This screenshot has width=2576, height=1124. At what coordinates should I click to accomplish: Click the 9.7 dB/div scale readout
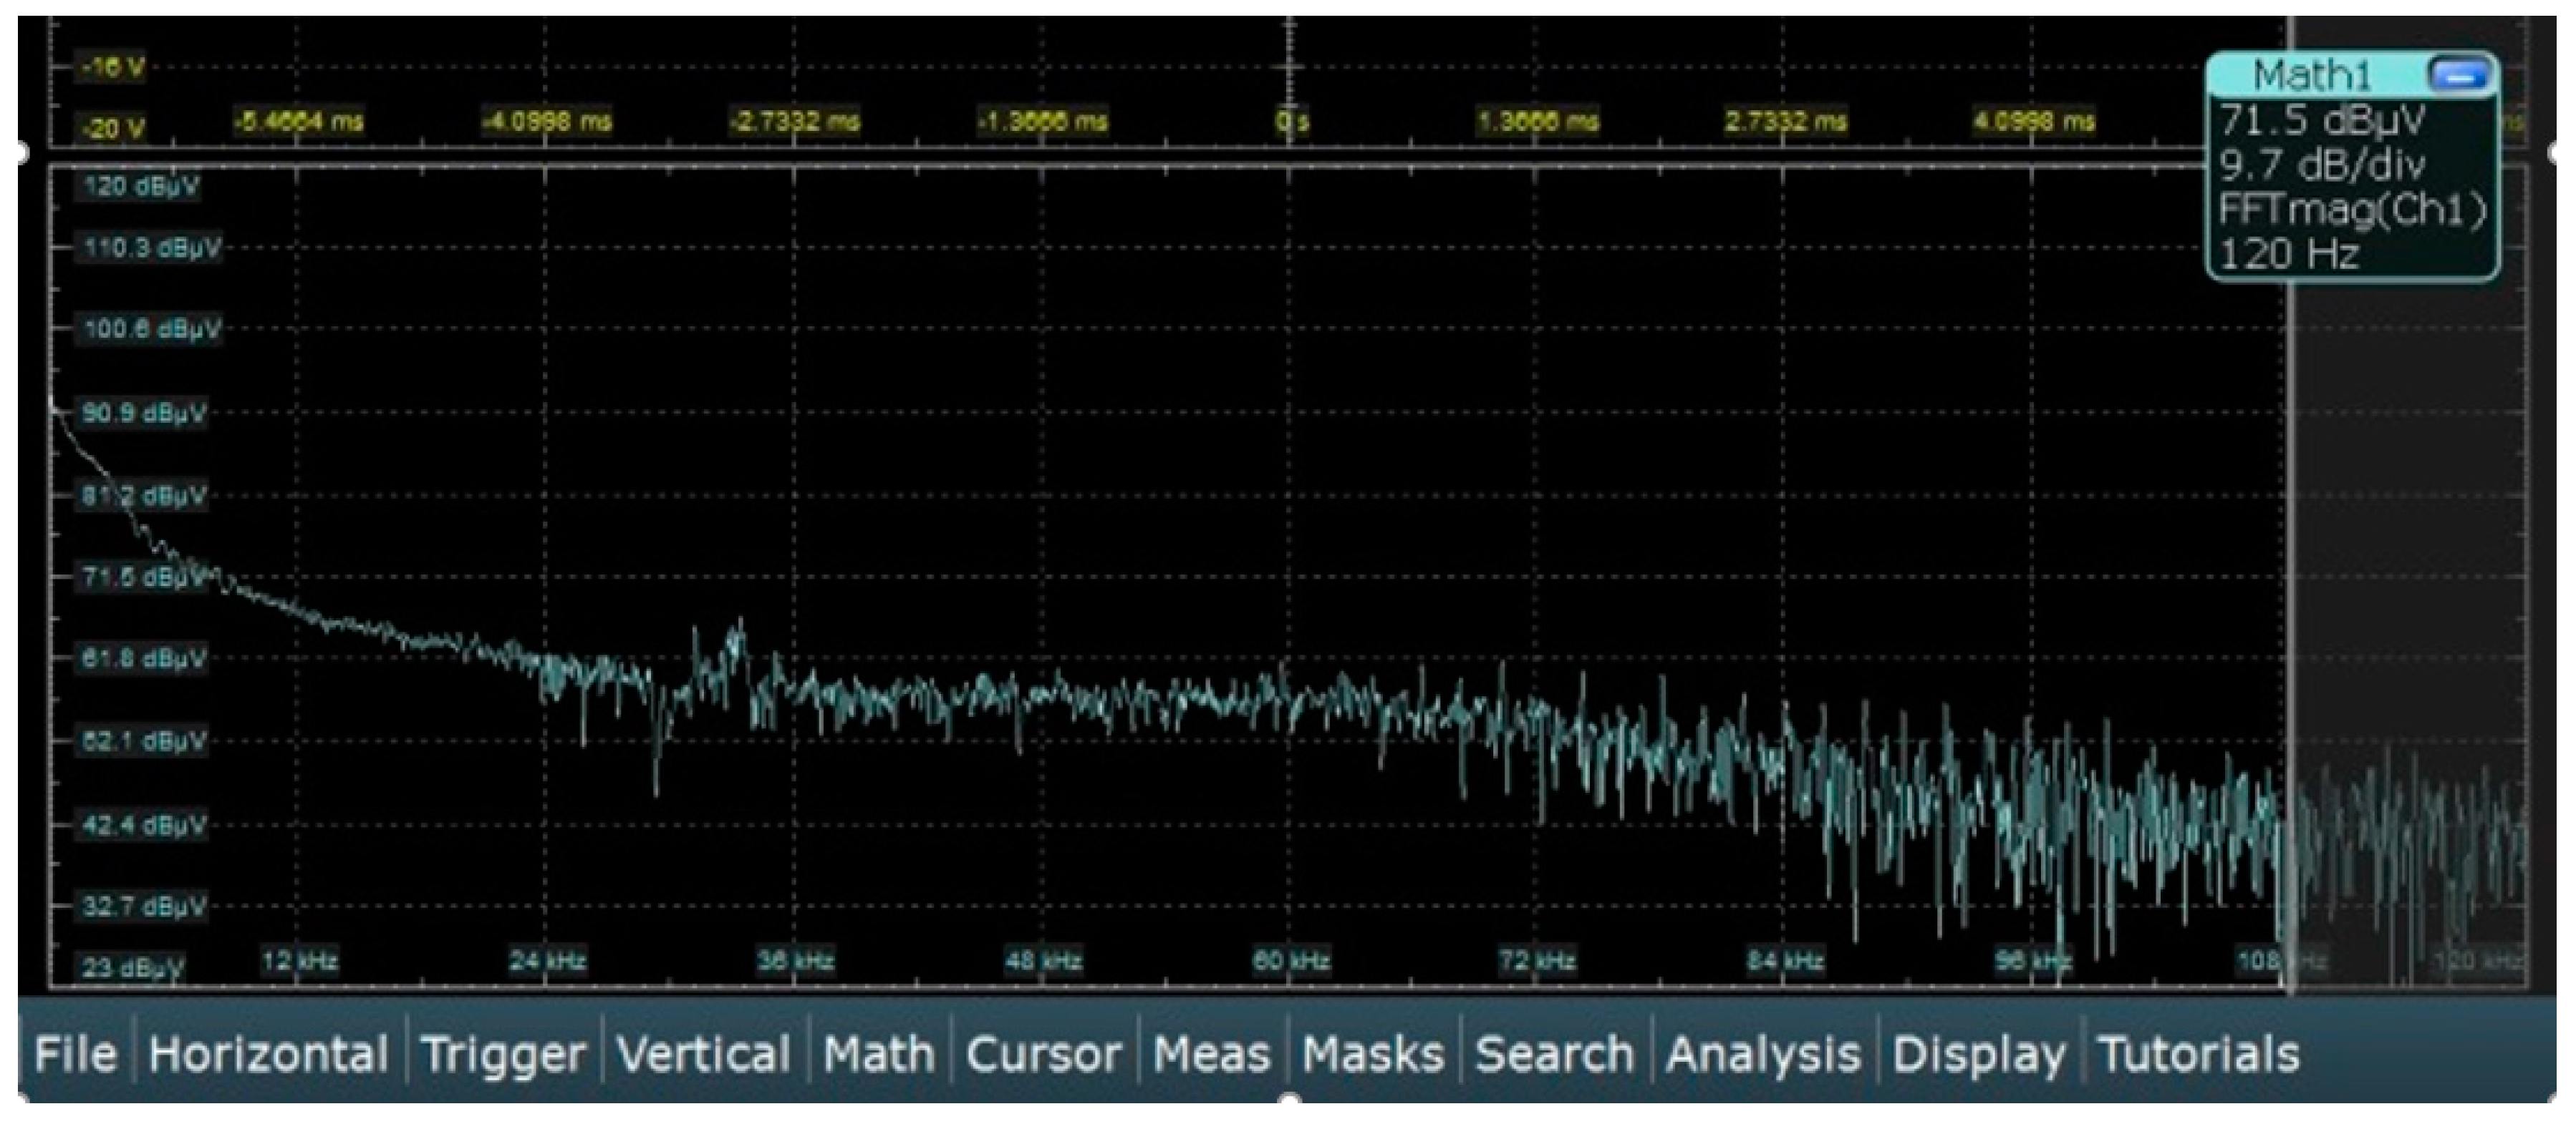[2320, 165]
